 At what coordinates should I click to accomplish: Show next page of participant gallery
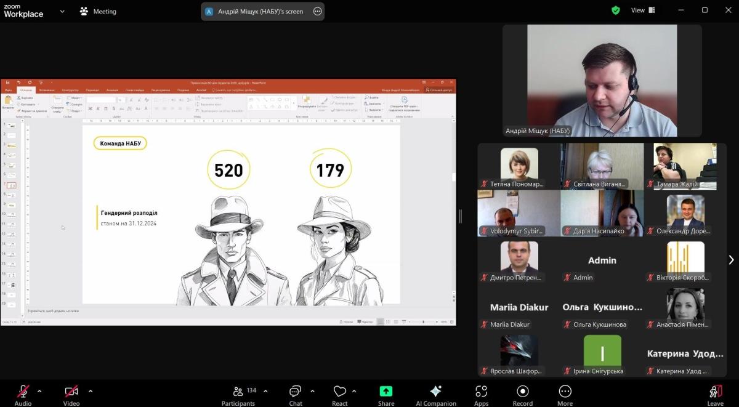point(731,260)
